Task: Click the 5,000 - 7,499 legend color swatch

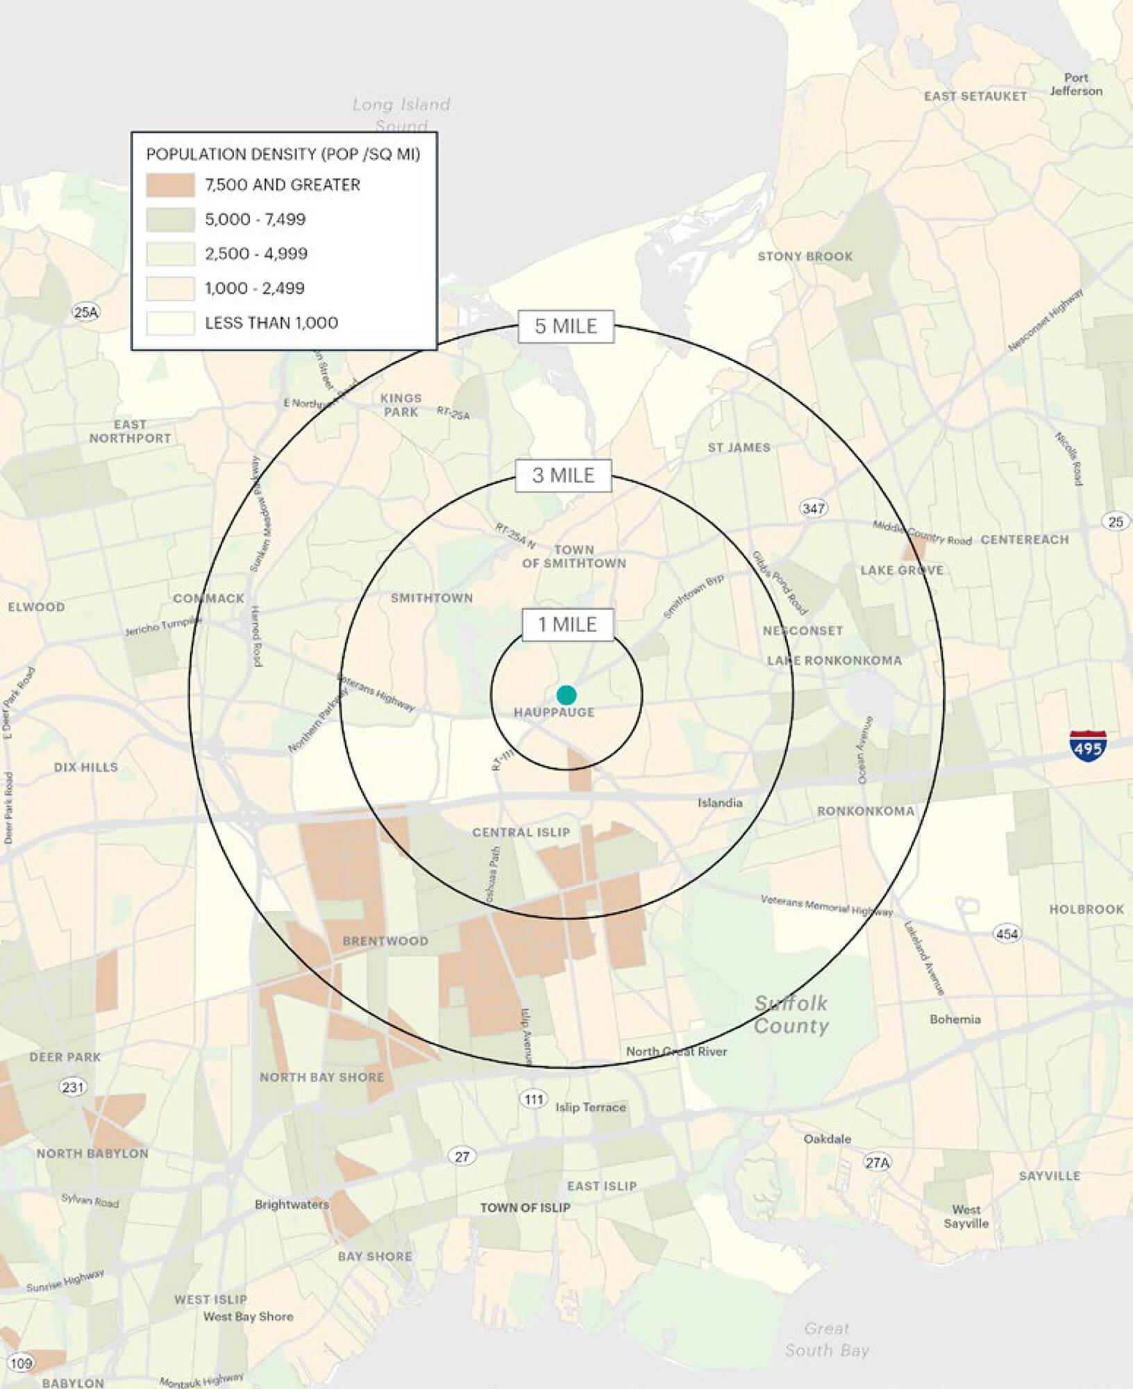Action: point(170,219)
